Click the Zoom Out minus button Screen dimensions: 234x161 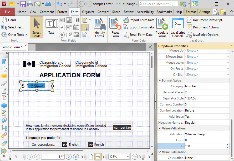pyautogui.click(x=135, y=157)
